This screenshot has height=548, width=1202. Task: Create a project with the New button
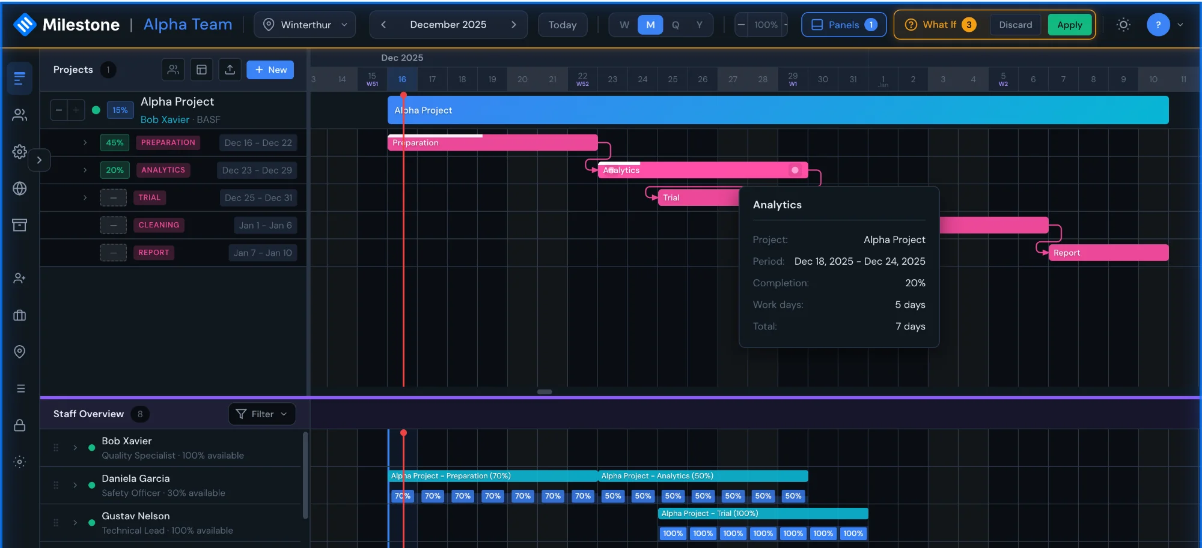[x=270, y=70]
